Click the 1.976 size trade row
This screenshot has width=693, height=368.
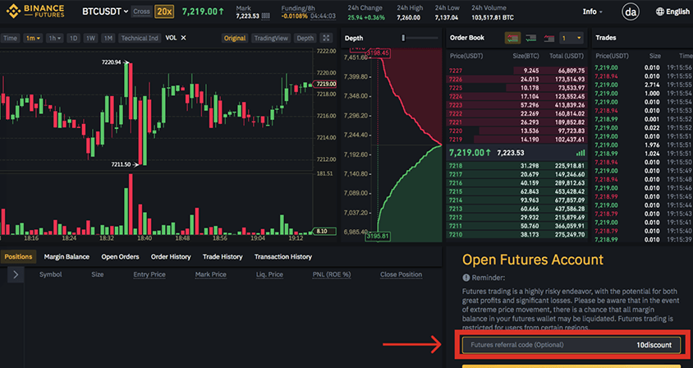click(643, 145)
